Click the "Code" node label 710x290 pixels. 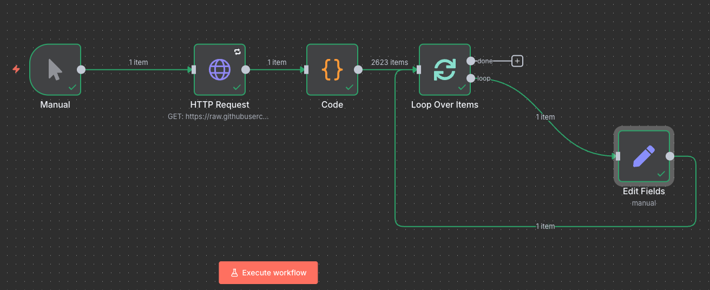click(x=332, y=104)
